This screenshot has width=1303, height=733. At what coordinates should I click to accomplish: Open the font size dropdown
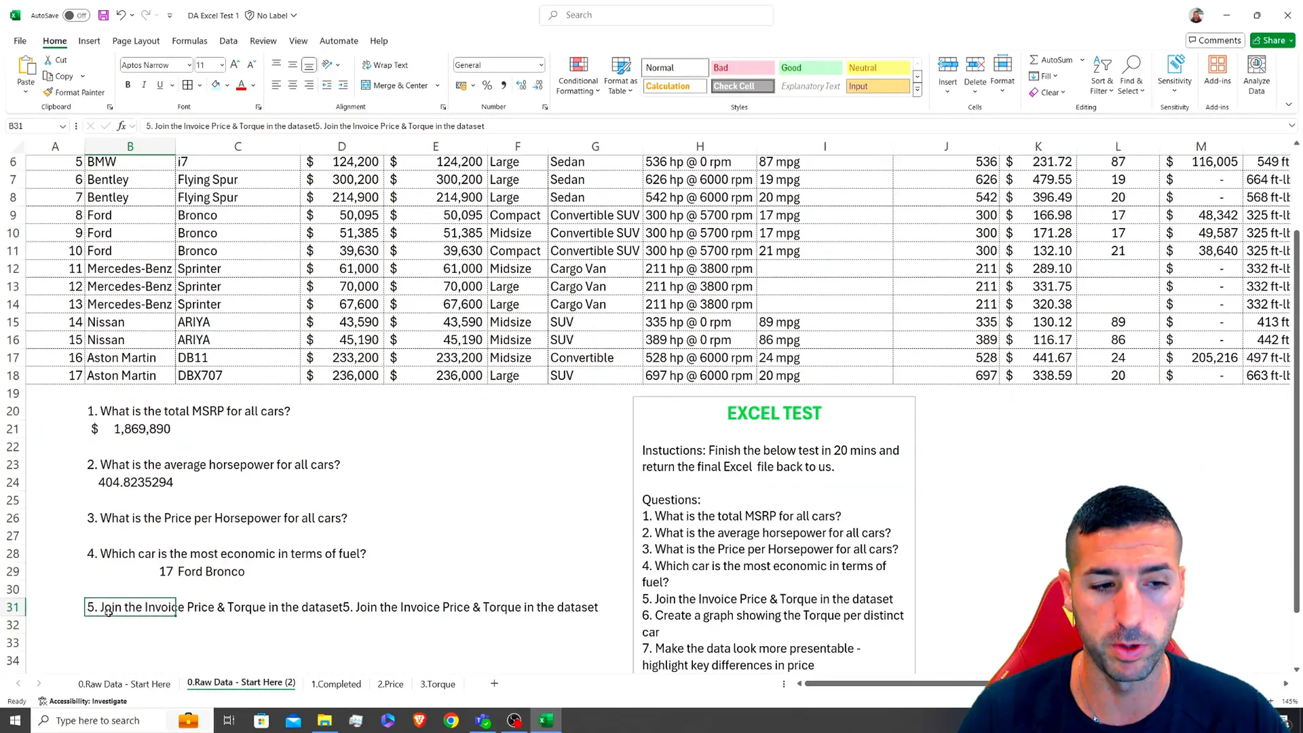click(x=221, y=65)
